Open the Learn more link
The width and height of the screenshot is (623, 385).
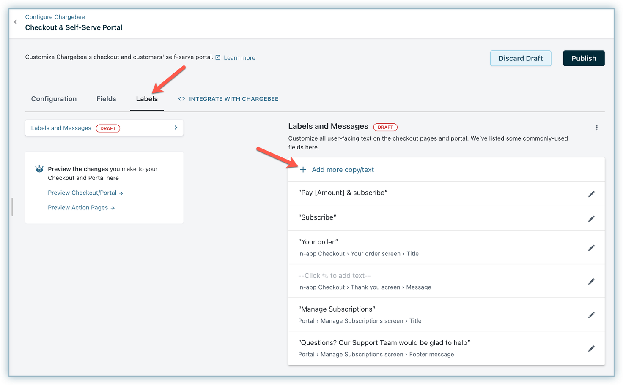tap(239, 58)
